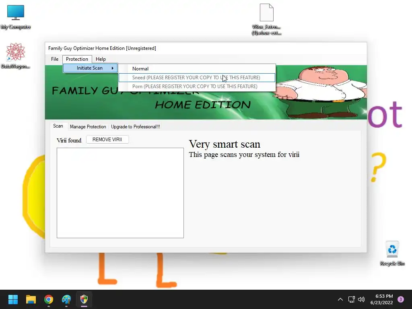Show hidden system tray icons

[x=340, y=299]
